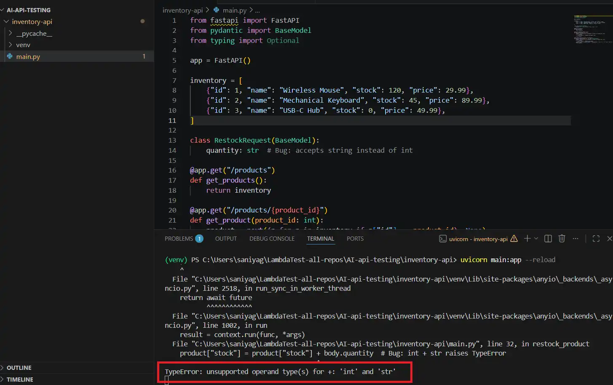Viewport: 613px width, 385px height.
Task: Open the PROBLEMS tab showing one issue
Action: point(179,239)
